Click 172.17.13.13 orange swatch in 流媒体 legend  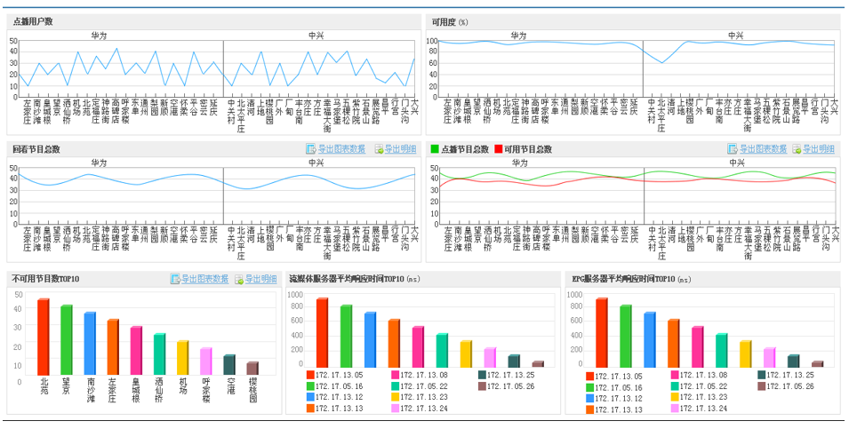pyautogui.click(x=310, y=409)
